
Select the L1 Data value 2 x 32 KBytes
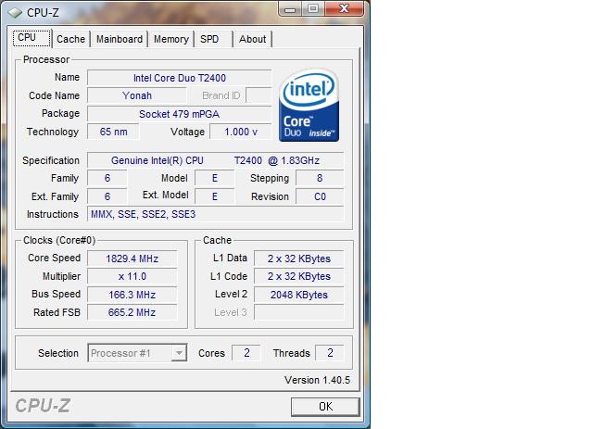pyautogui.click(x=298, y=259)
